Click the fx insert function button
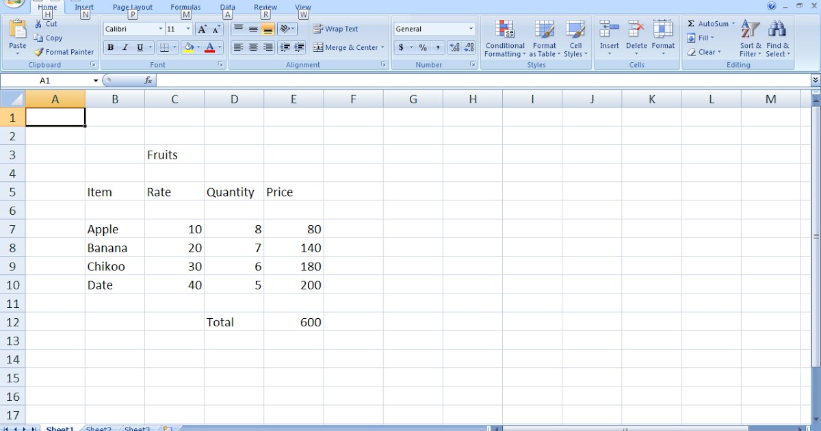The width and height of the screenshot is (821, 431). 148,81
